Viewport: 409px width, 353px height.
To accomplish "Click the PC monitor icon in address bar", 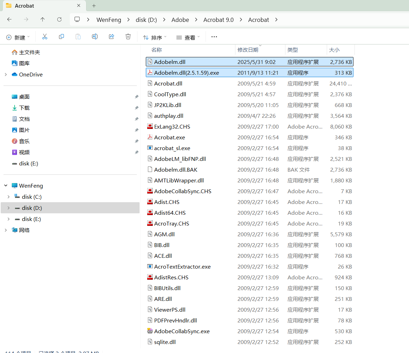I will (x=77, y=19).
